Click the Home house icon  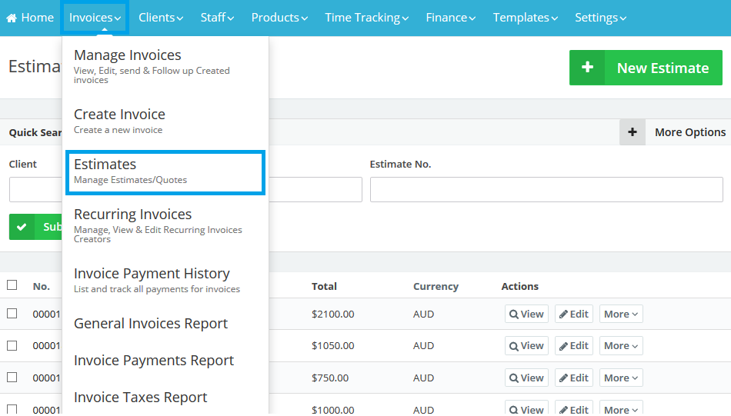pyautogui.click(x=12, y=18)
